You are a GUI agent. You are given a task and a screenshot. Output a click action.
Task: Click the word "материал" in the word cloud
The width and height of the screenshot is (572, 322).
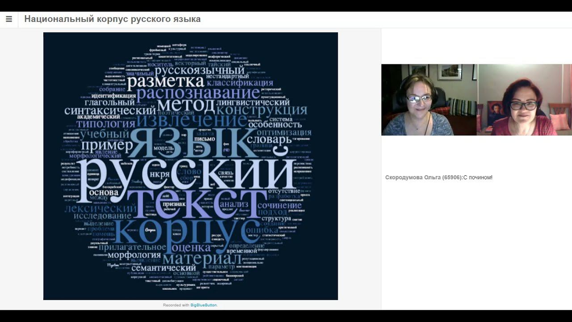pos(202,259)
